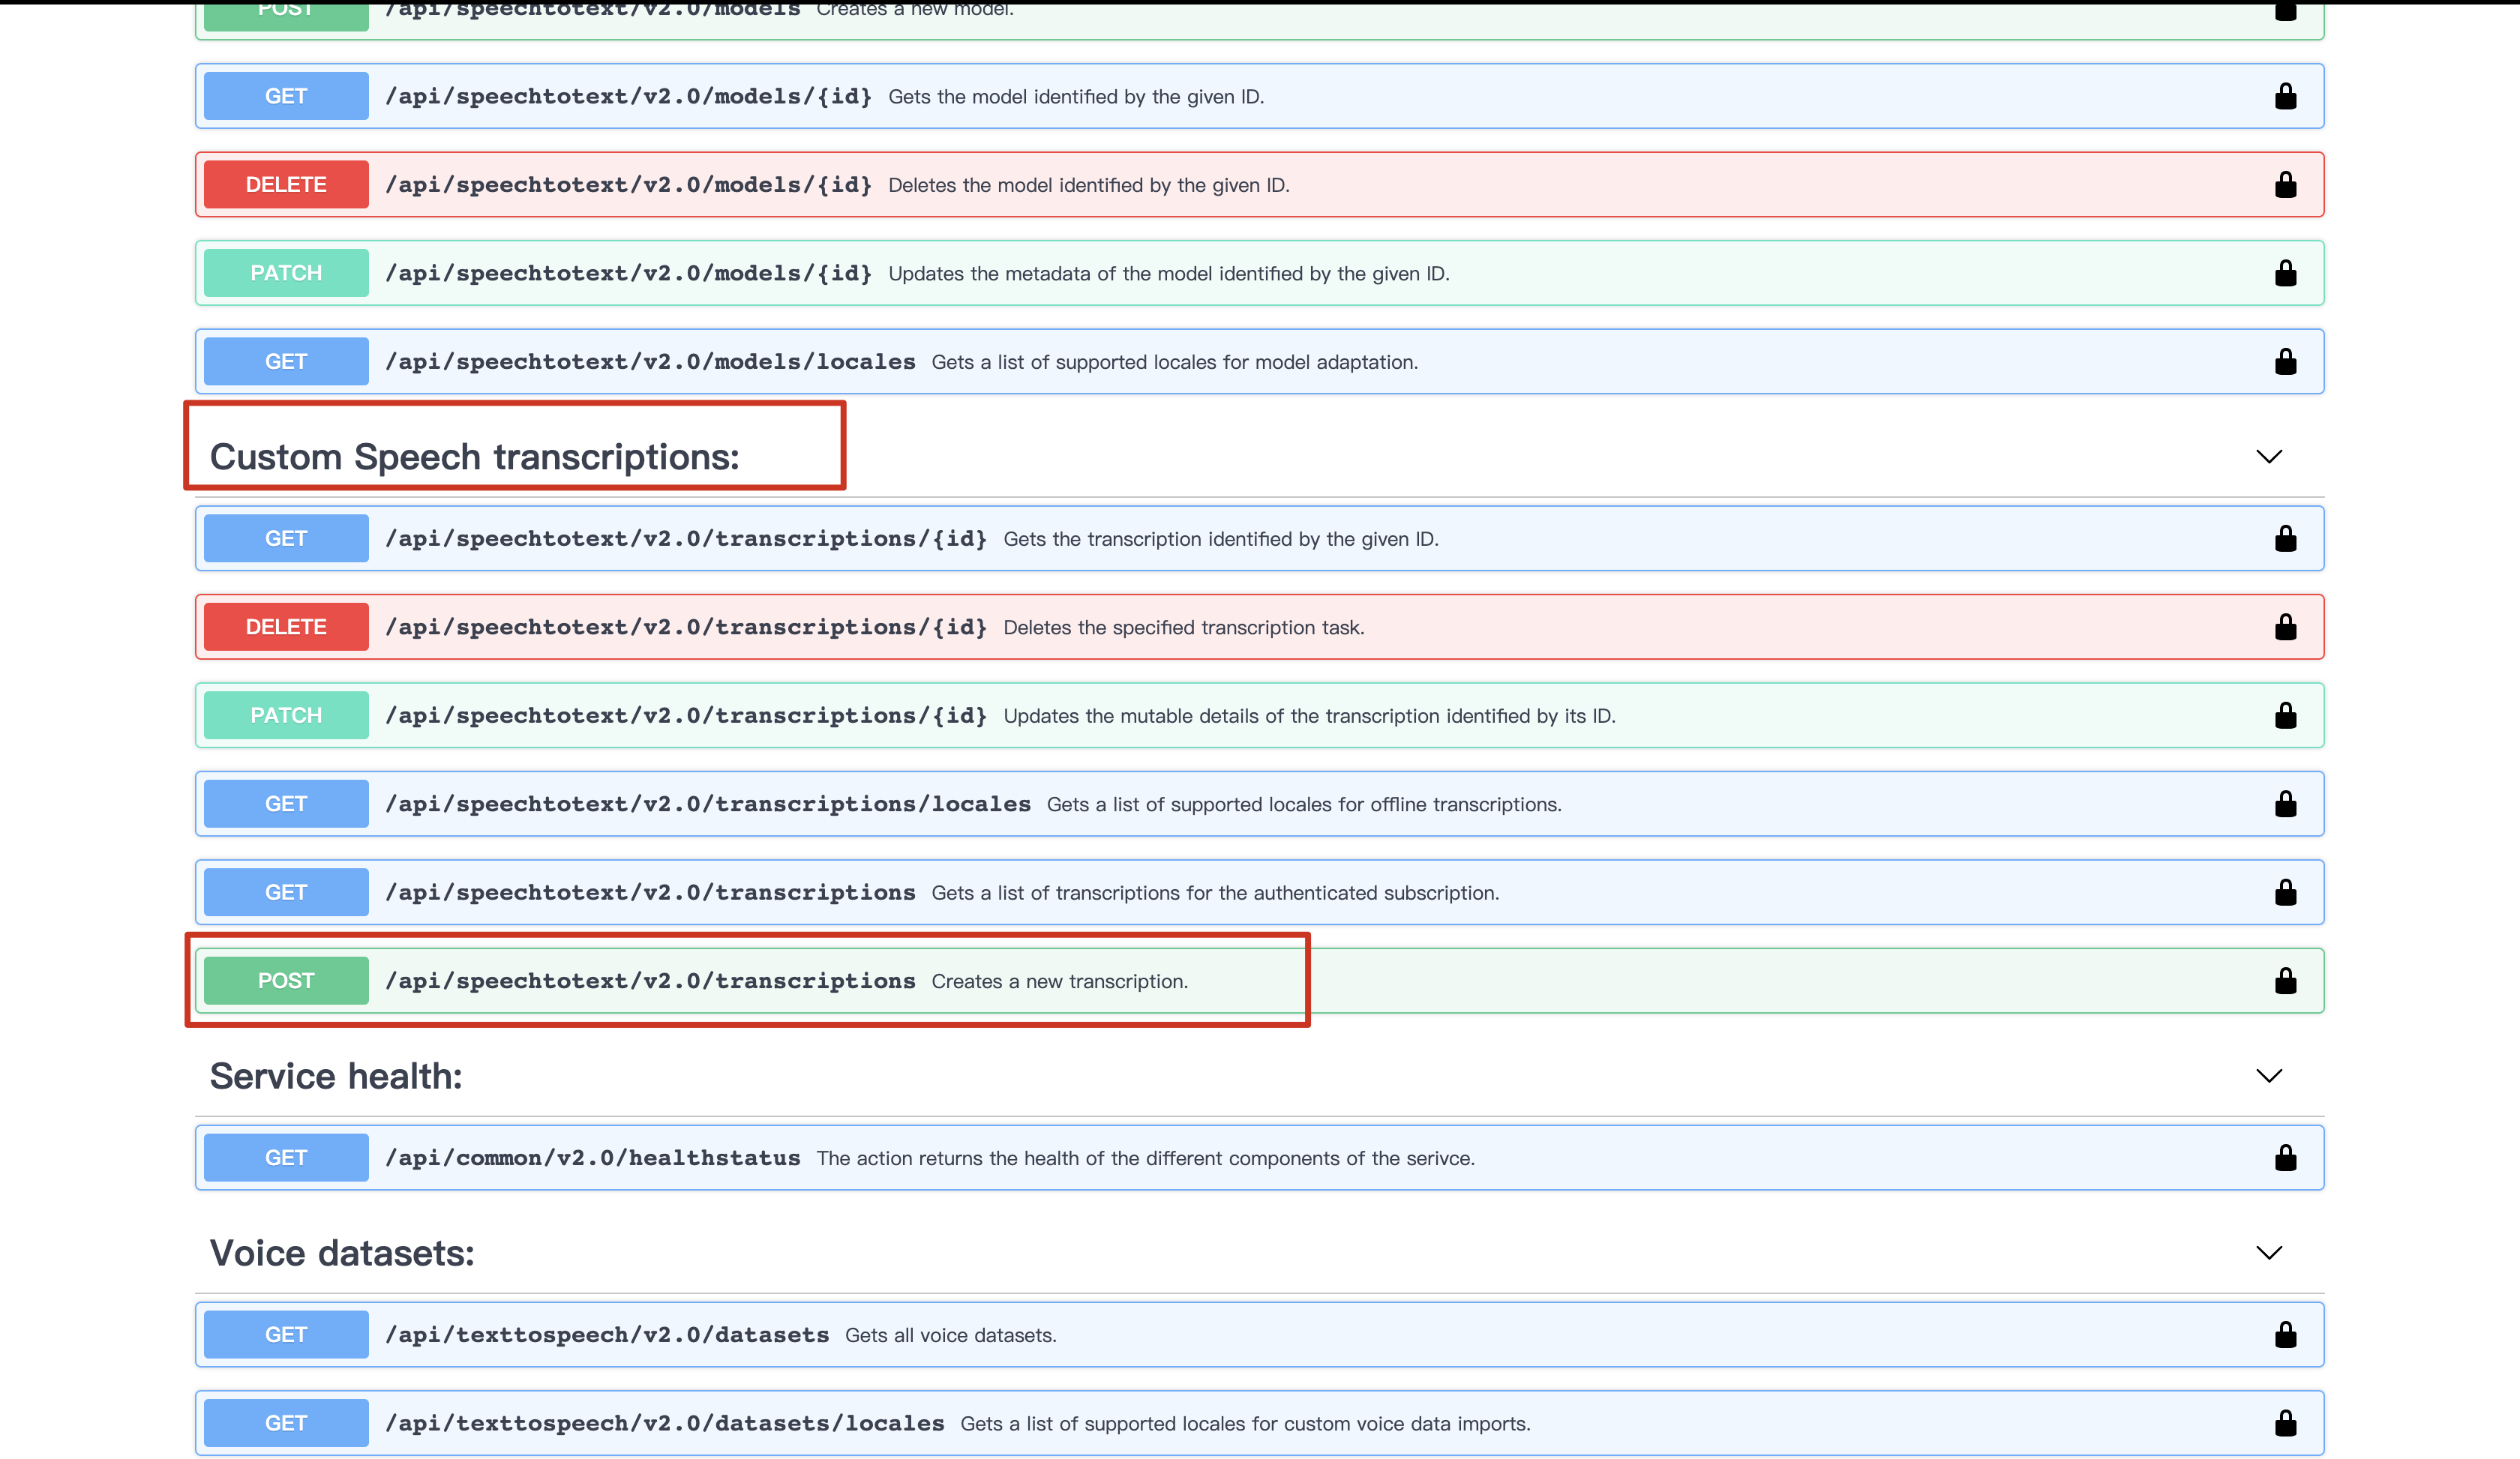Click lock icon on GET models/{id} row

(2285, 97)
